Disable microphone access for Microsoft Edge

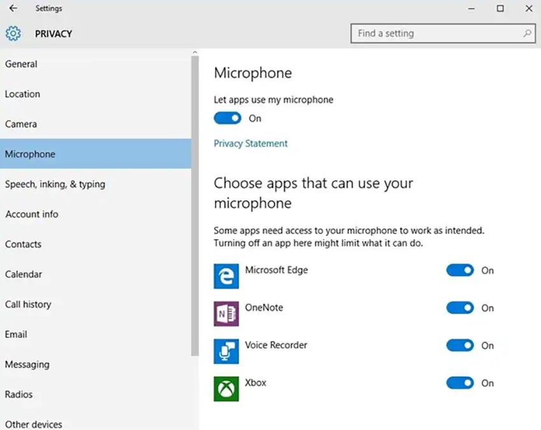coord(460,270)
